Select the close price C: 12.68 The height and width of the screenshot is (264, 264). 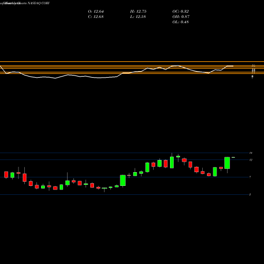96,17
